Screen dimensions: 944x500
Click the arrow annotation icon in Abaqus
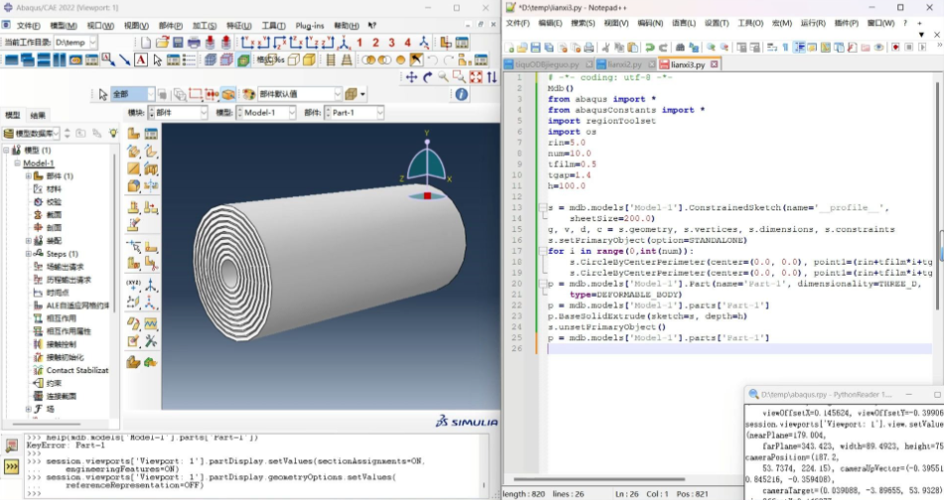coord(125,60)
